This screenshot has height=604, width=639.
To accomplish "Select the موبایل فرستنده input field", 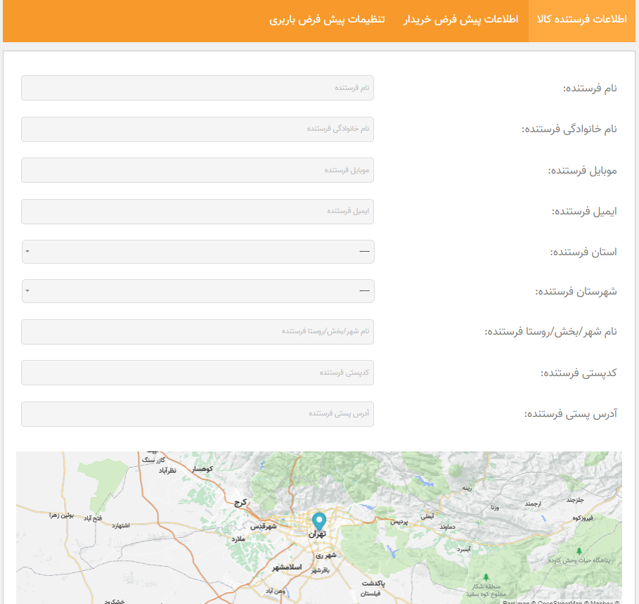I will tap(198, 170).
